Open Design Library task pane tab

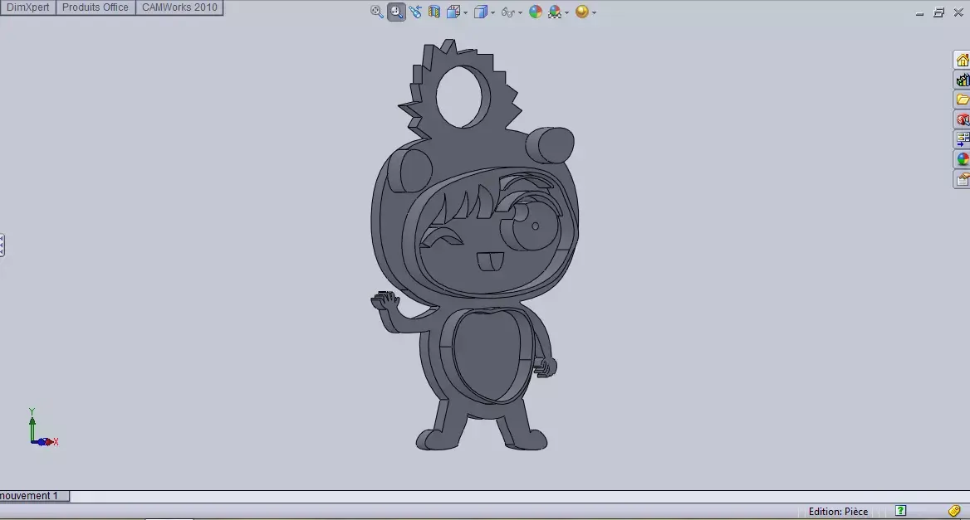pos(962,80)
